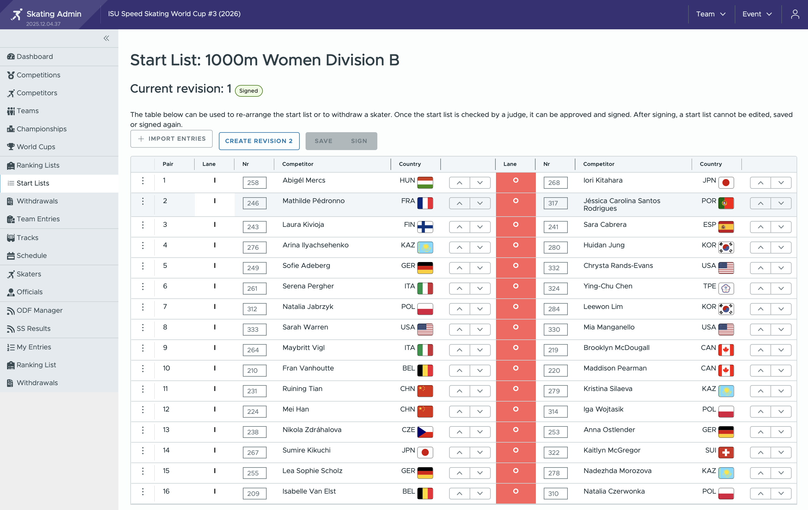The image size is (808, 510).
Task: Click the ODF Manager feed icon
Action: [11, 311]
